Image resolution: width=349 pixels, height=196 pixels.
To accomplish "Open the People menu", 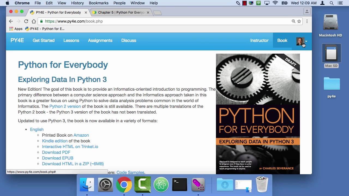I will pyautogui.click(x=119, y=3).
